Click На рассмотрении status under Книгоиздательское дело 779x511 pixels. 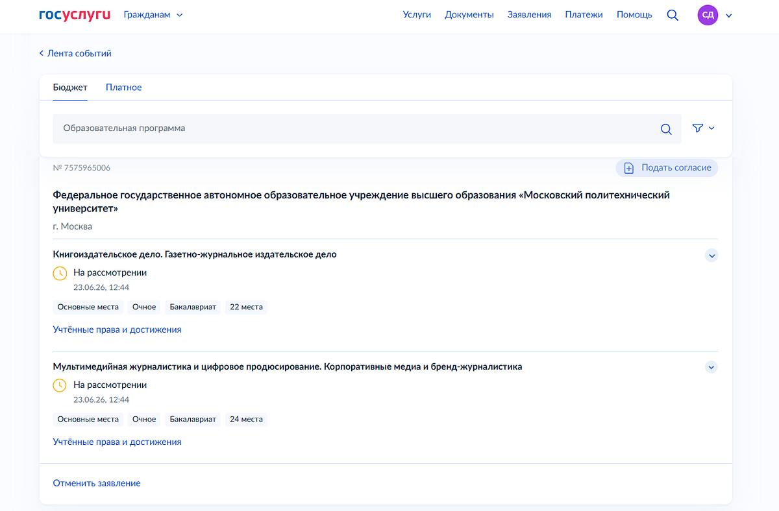pos(110,272)
